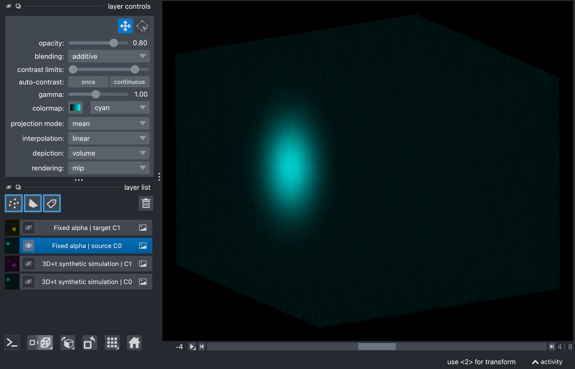Click the three-dot handle below layer controls
The width and height of the screenshot is (575, 369).
tap(79, 180)
